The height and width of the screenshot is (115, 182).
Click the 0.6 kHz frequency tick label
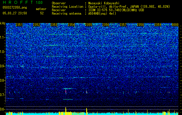point(2,109)
